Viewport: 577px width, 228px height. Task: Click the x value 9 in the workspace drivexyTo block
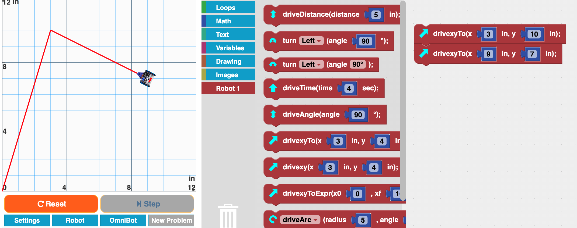click(x=488, y=54)
